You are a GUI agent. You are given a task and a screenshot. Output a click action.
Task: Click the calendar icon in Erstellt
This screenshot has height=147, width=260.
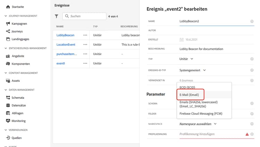click(182, 40)
